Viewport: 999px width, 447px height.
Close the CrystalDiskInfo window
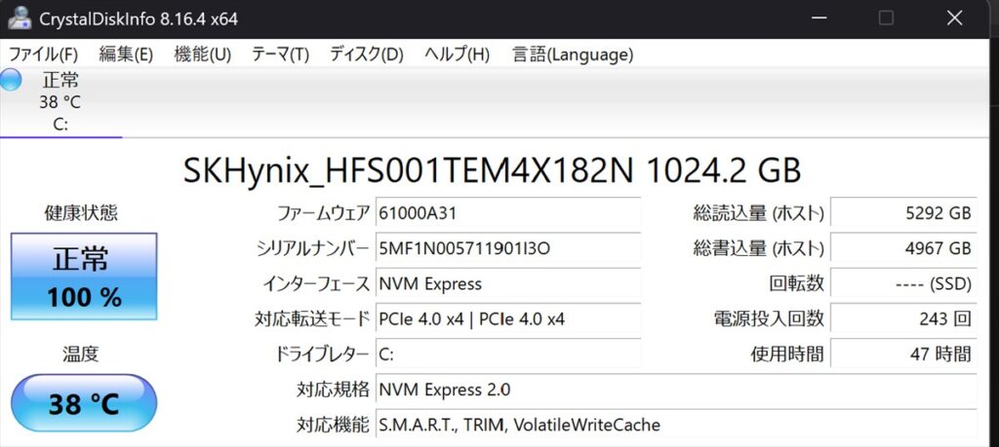(x=954, y=18)
